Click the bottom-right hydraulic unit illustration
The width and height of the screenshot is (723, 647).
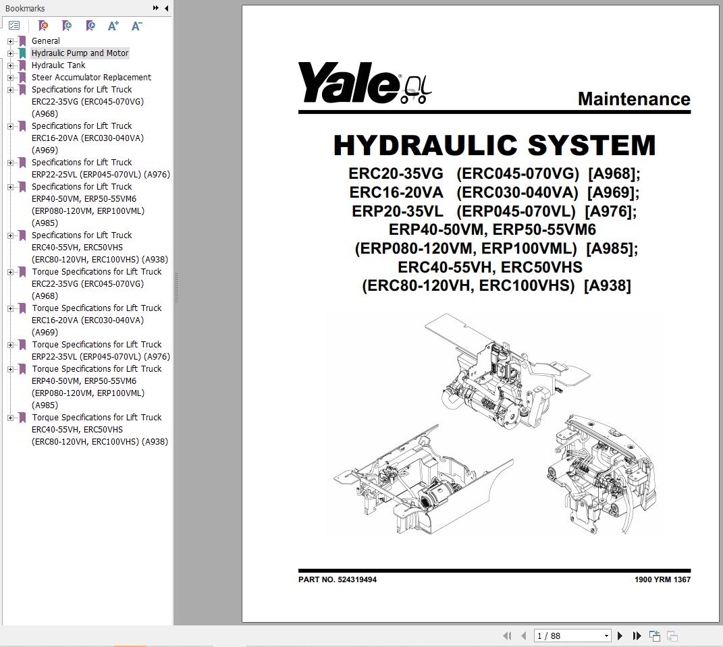point(601,474)
